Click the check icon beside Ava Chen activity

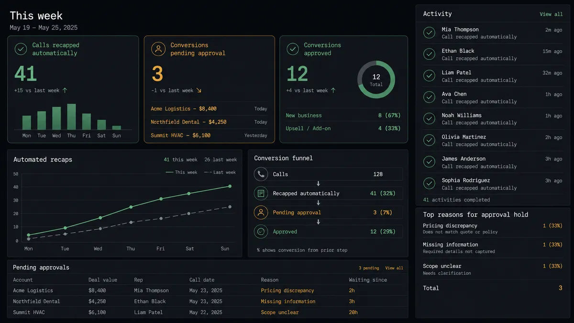[429, 98]
